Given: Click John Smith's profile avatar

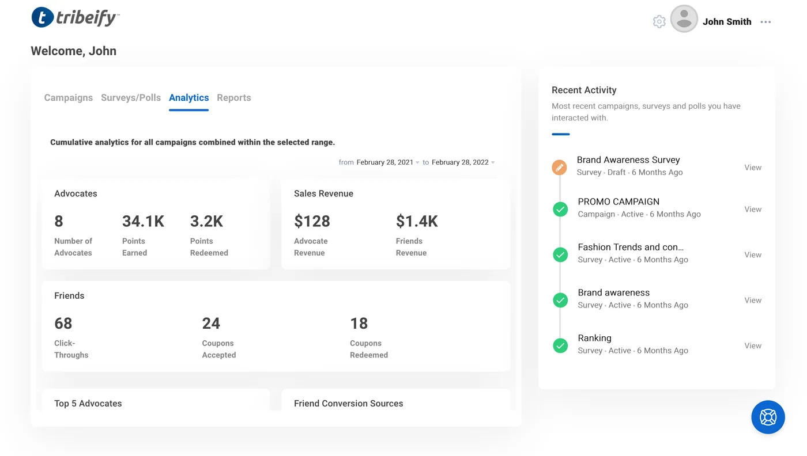Looking at the screenshot, I should (x=684, y=19).
